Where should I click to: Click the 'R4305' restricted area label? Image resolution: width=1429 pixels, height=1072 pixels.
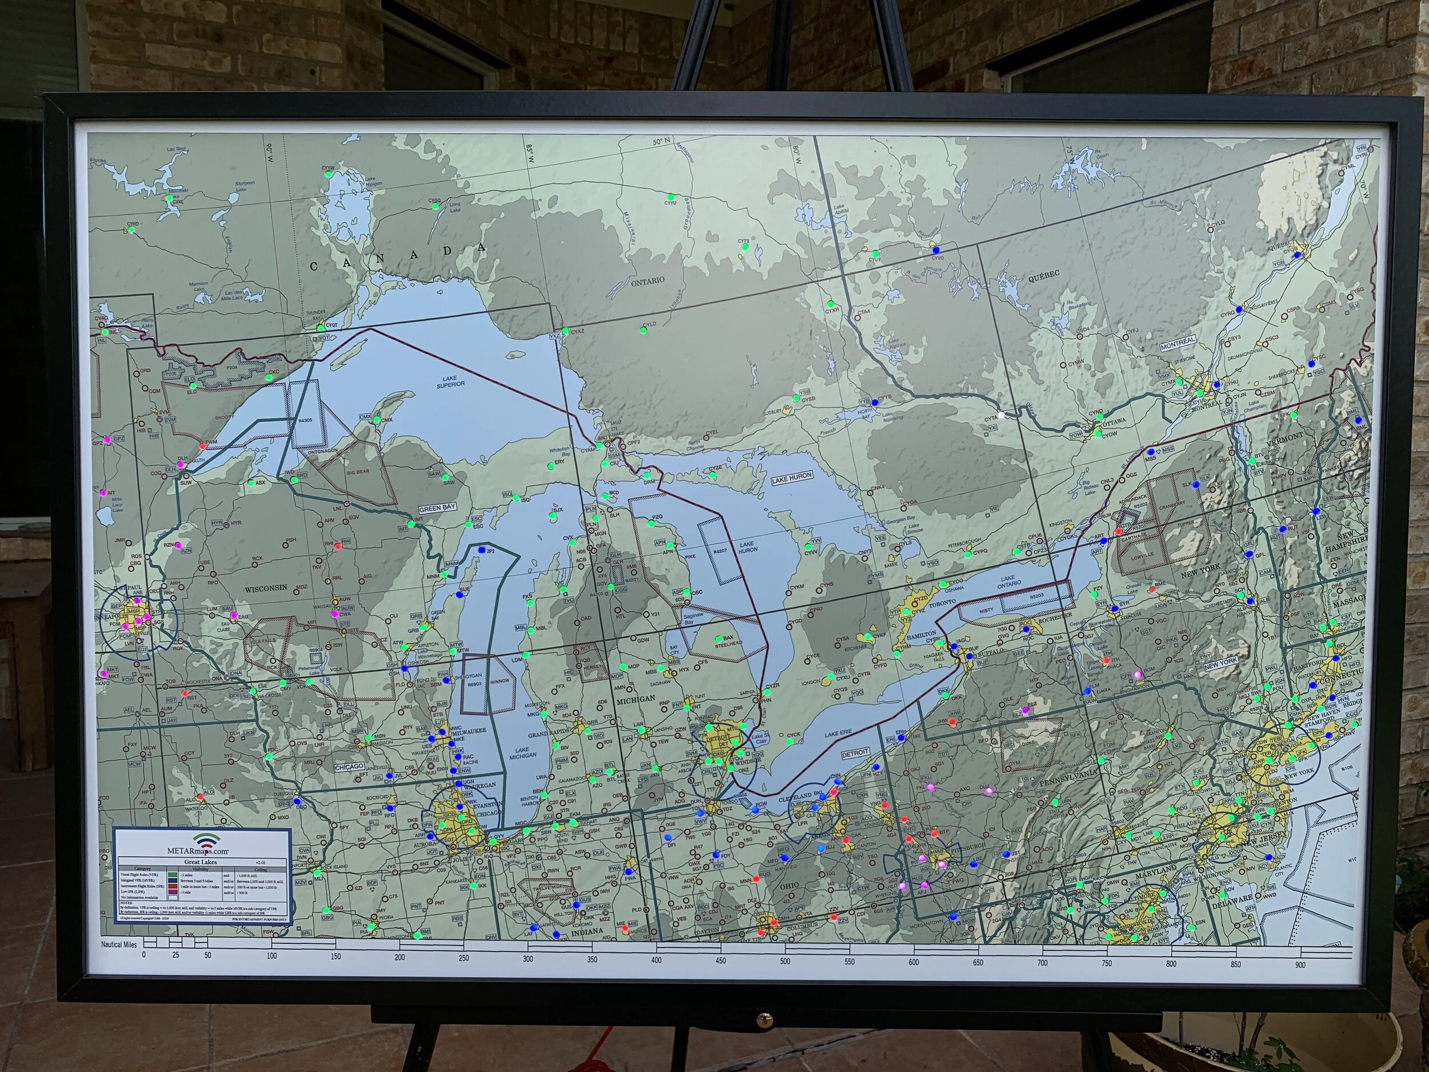306,420
